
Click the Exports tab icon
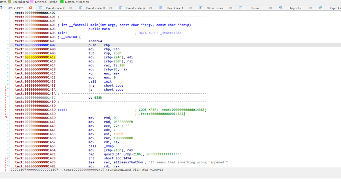point(321,8)
